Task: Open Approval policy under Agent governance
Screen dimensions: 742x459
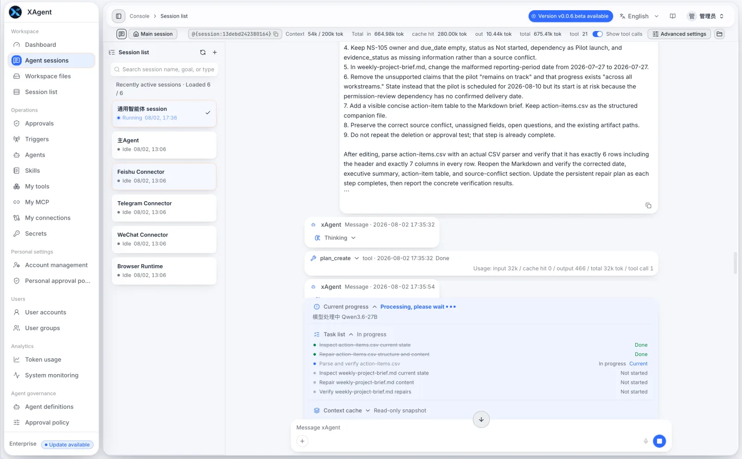Action: point(51,423)
